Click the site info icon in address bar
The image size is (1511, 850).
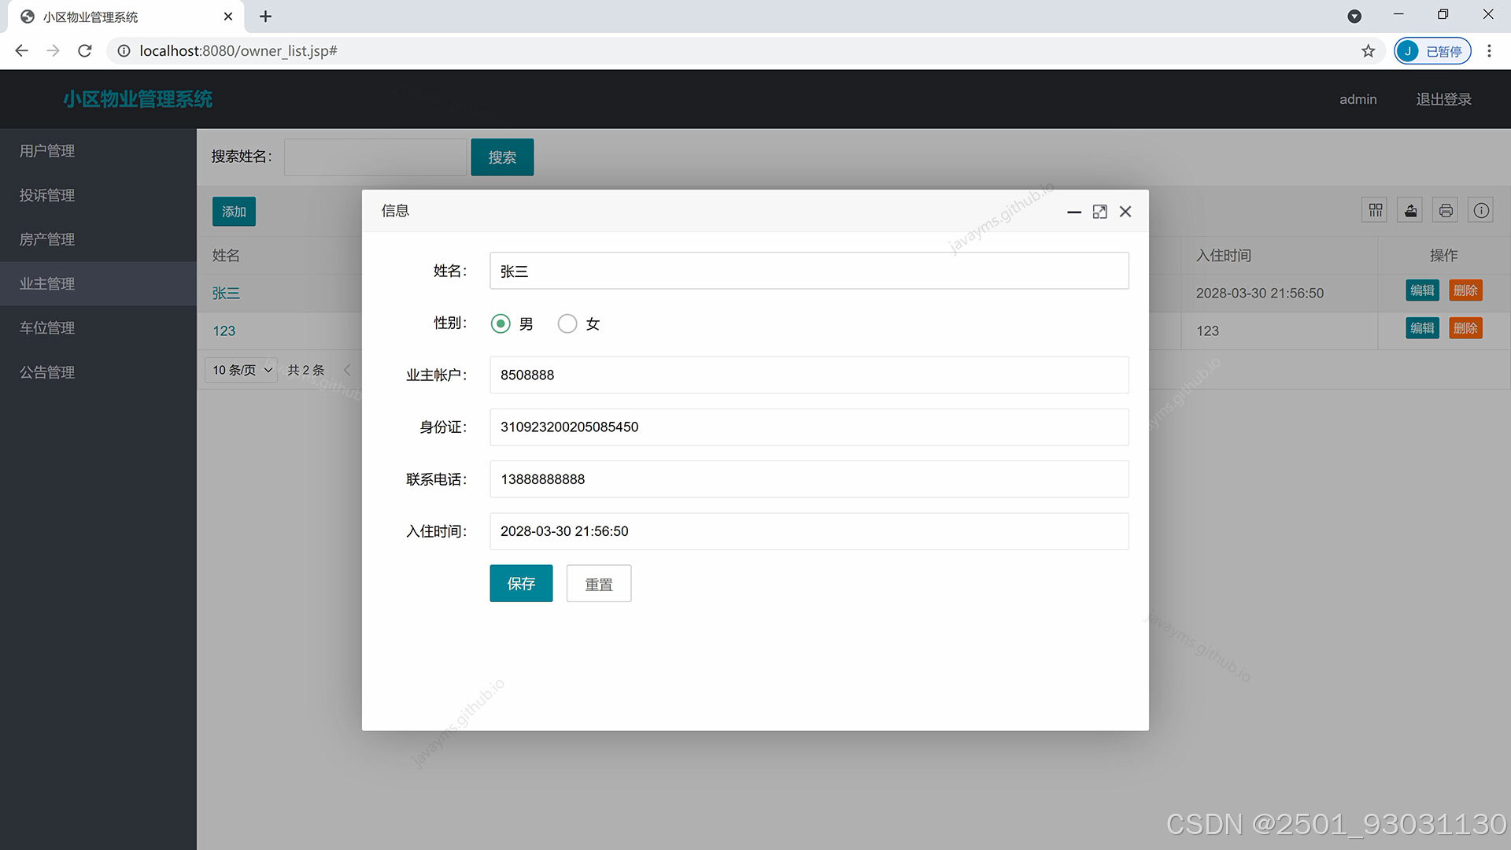point(124,51)
